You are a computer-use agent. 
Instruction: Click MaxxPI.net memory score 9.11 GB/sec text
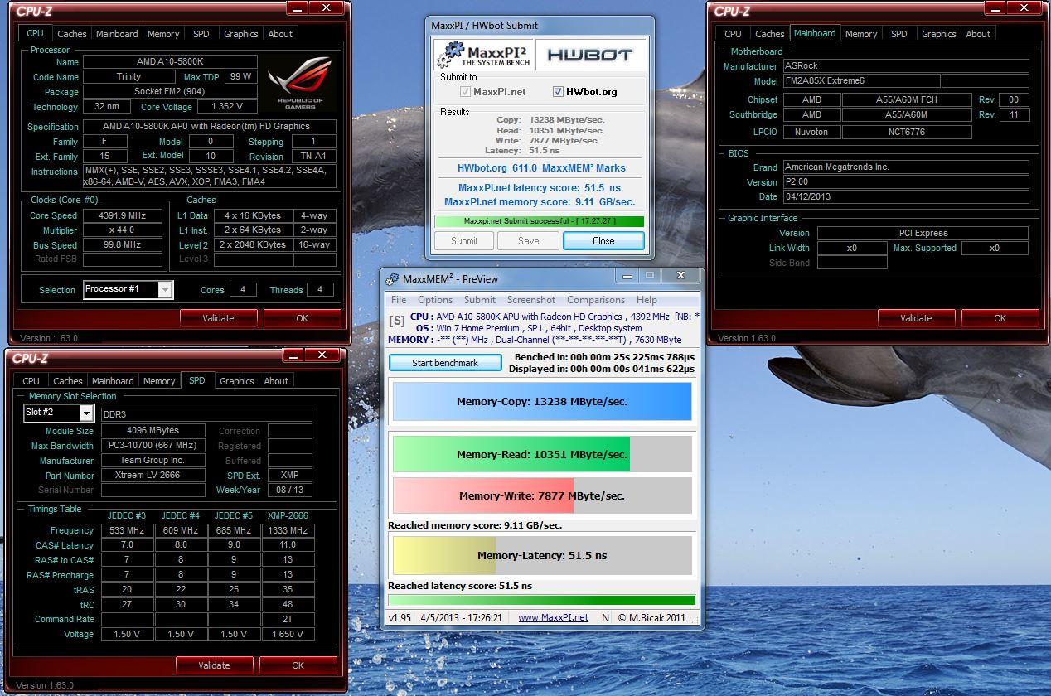point(540,201)
